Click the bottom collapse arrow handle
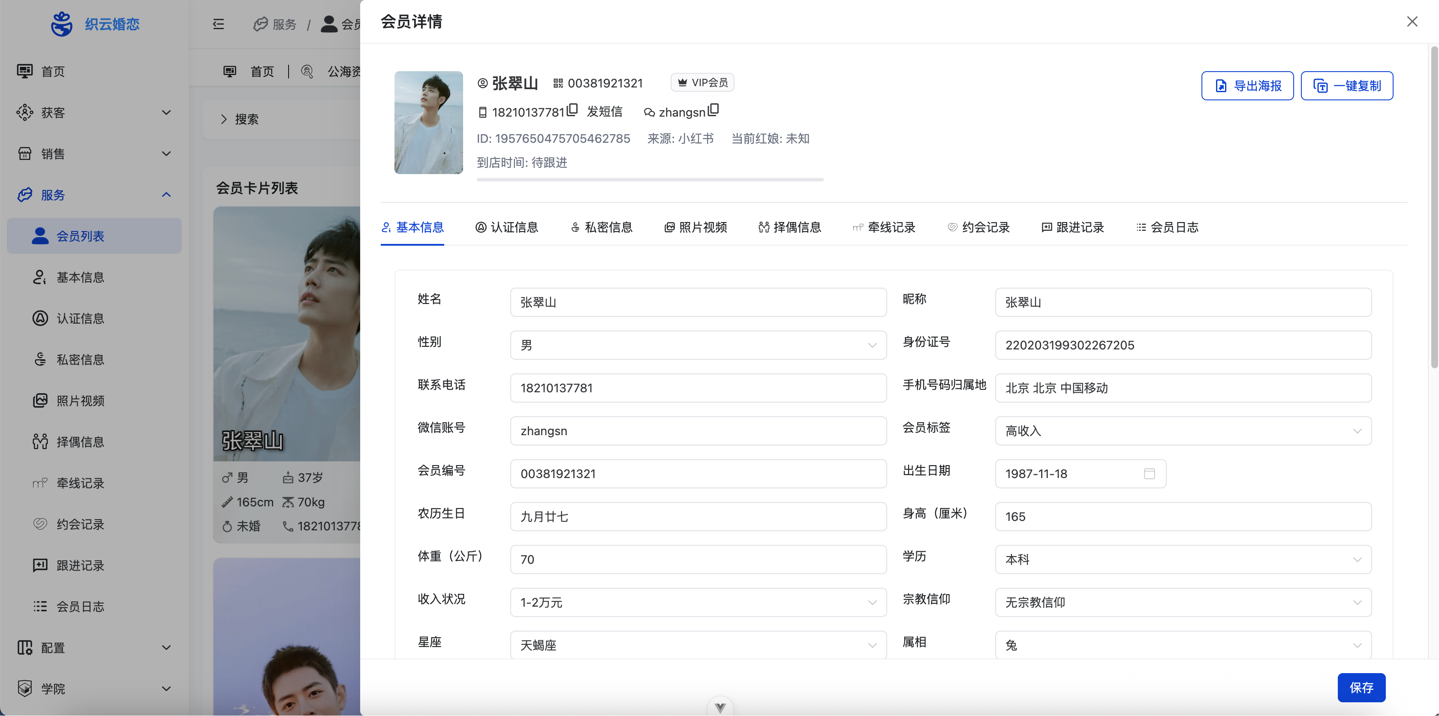Screen dimensions: 1439x716 (x=720, y=707)
